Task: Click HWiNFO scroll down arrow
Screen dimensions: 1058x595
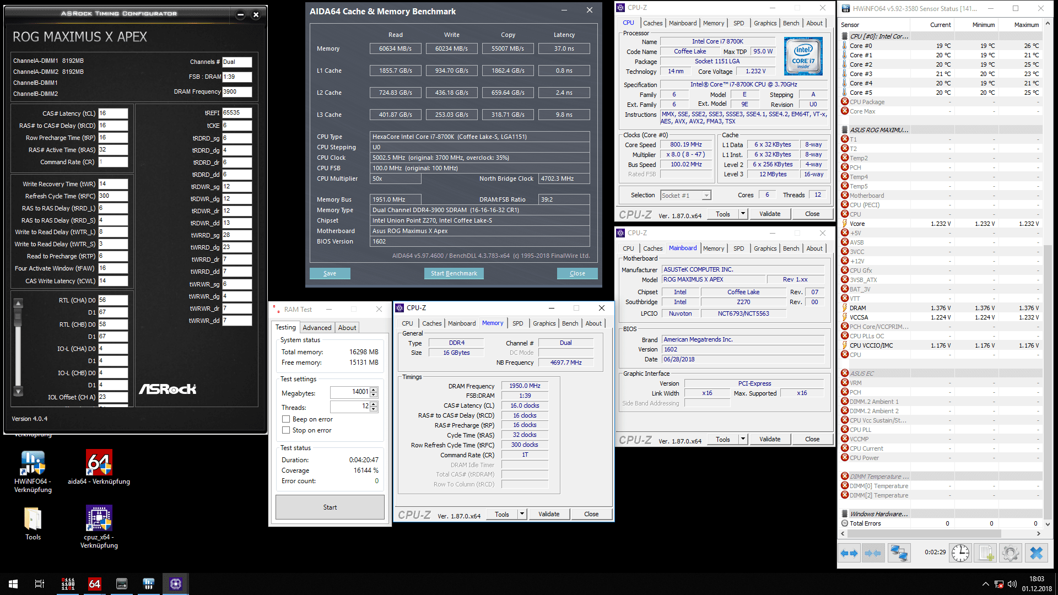Action: coord(1048,524)
